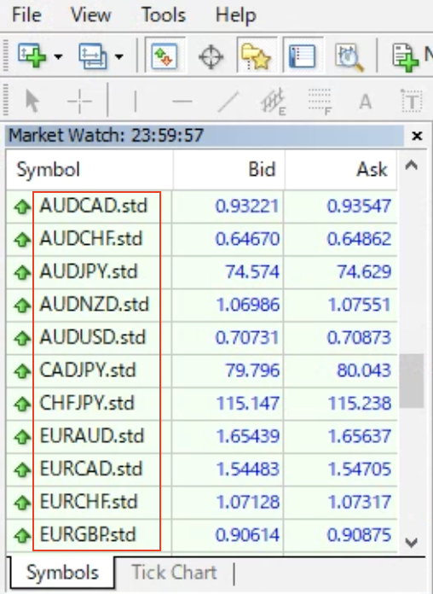This screenshot has height=594, width=433.
Task: Click the Ask value 80.043
Action: coord(364,371)
